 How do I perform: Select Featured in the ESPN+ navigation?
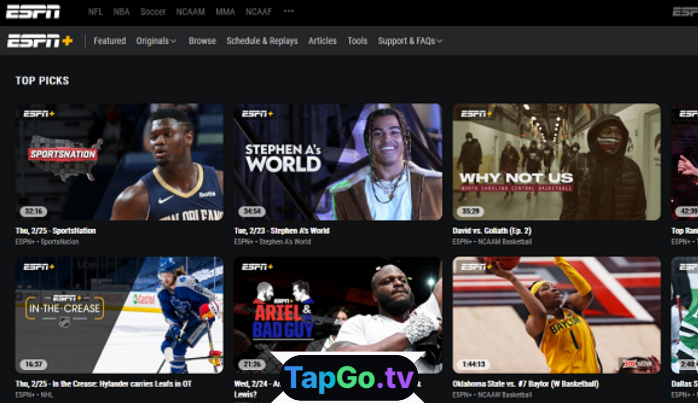pos(109,40)
